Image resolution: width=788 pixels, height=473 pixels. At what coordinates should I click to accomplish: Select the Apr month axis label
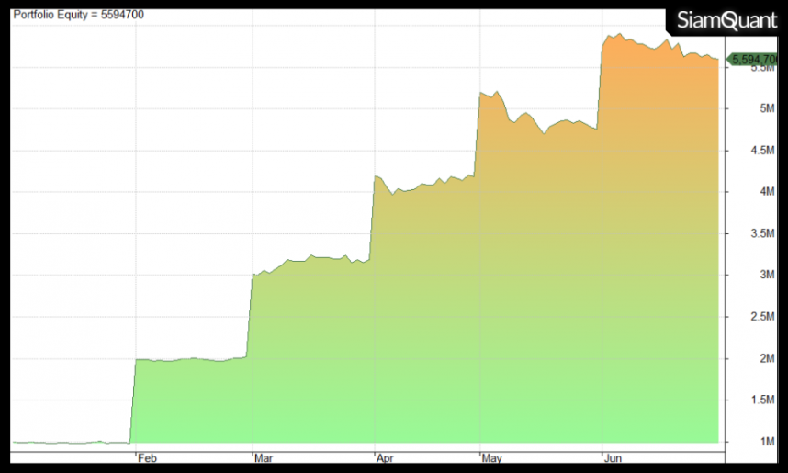tap(386, 456)
